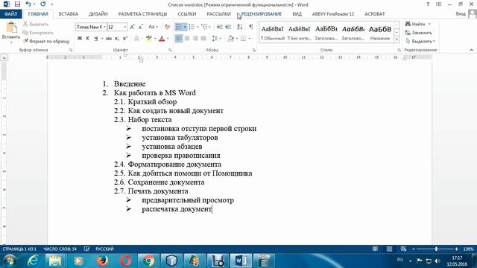Toggle superscript formatting

(124, 38)
